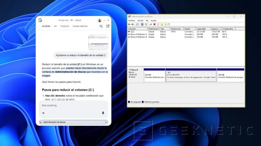The image size is (261, 146).
Task: Select the 200 MB partition block on Disco 0
Action: [155, 75]
